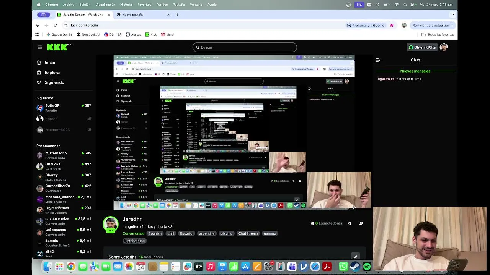Click the Kick logo in the header
The height and width of the screenshot is (275, 490).
coord(59,47)
